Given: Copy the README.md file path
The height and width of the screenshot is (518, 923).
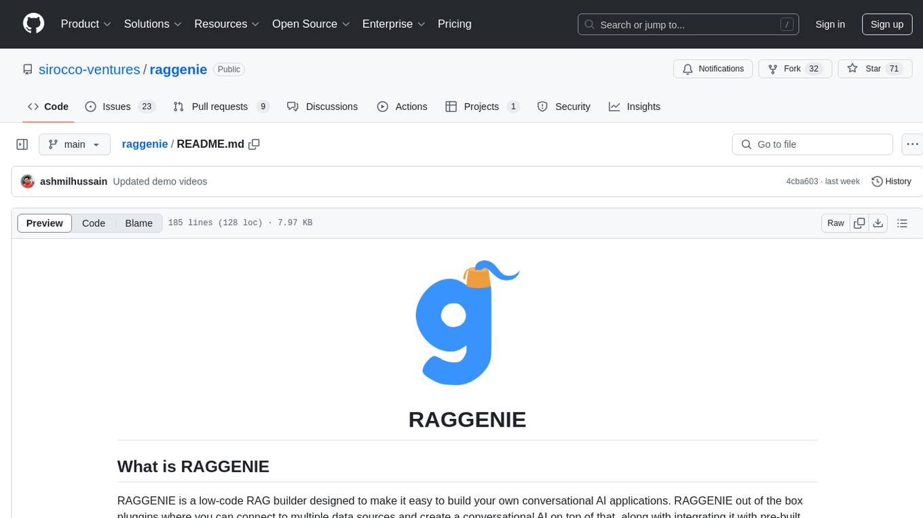Looking at the screenshot, I should 255,144.
